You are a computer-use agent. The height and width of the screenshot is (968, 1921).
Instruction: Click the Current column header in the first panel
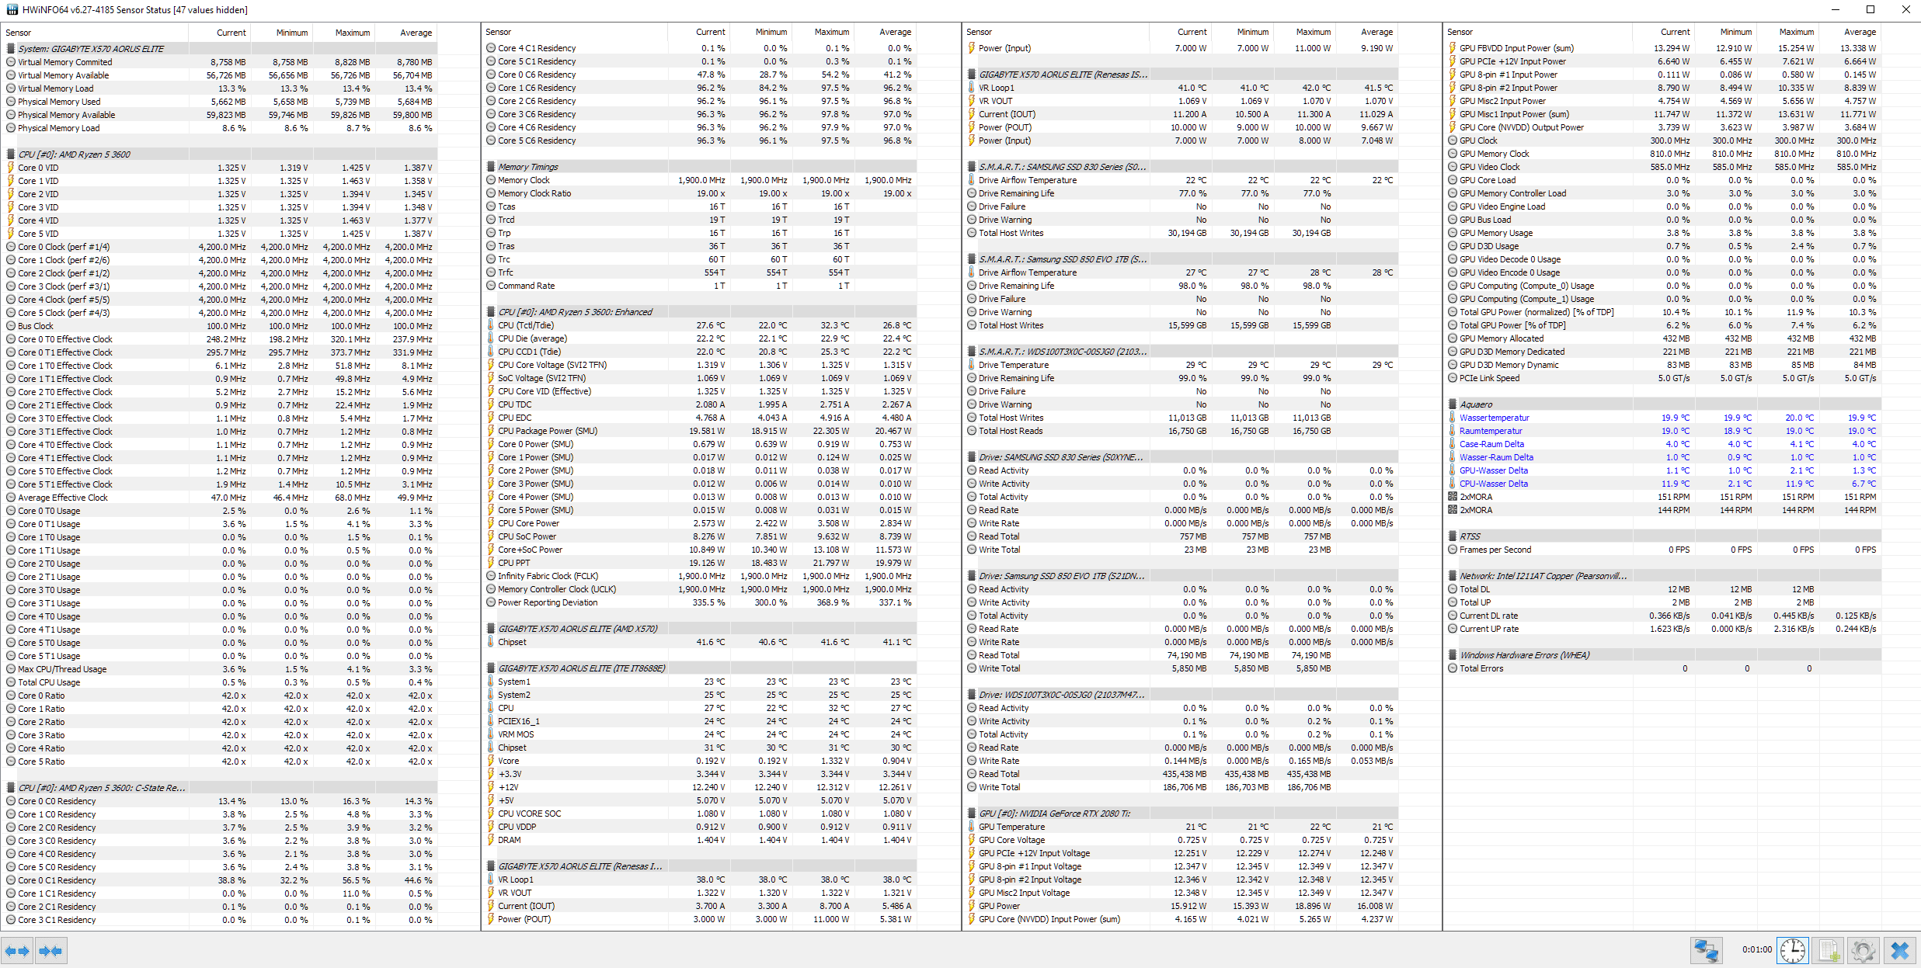(219, 33)
